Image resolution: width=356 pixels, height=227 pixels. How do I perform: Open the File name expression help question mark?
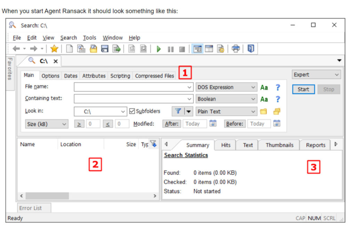278,87
